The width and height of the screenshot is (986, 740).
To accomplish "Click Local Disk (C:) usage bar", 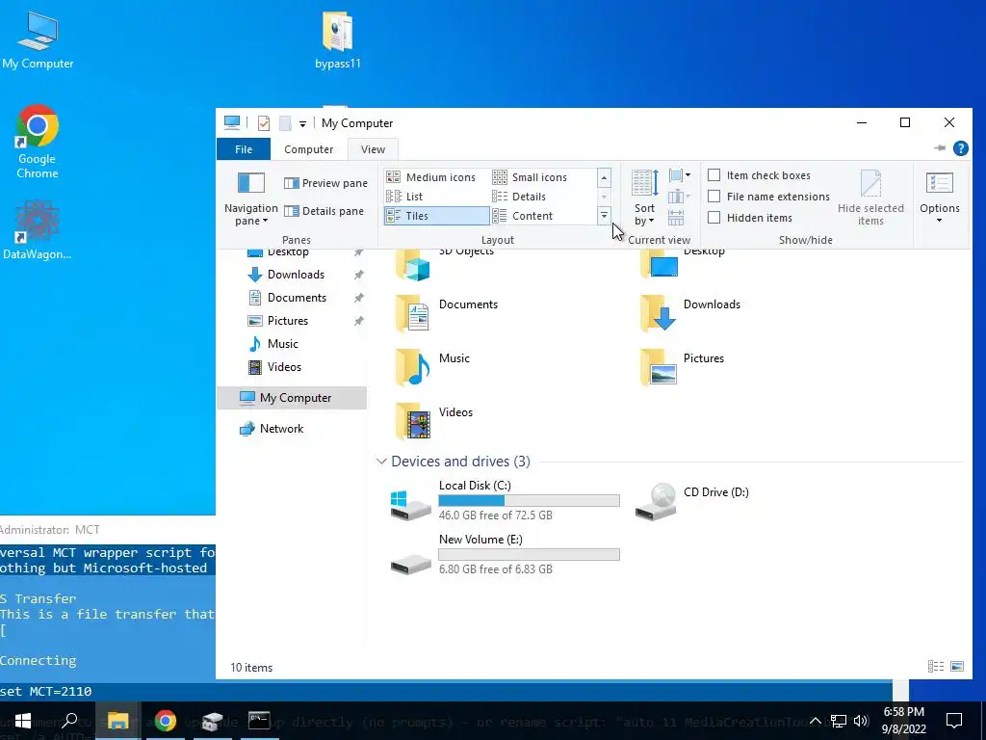I will click(529, 500).
